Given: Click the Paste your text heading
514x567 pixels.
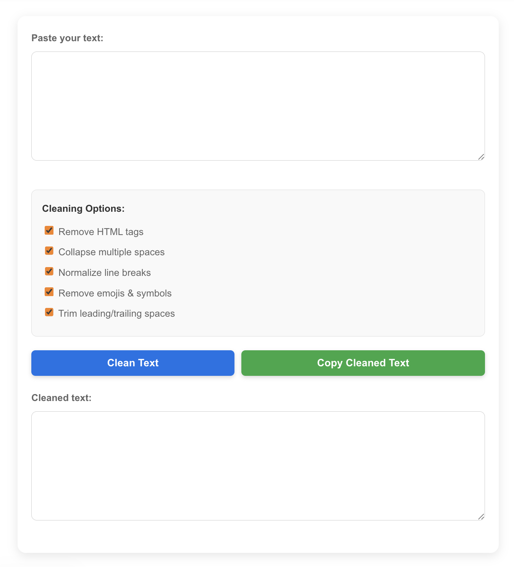Looking at the screenshot, I should (67, 38).
